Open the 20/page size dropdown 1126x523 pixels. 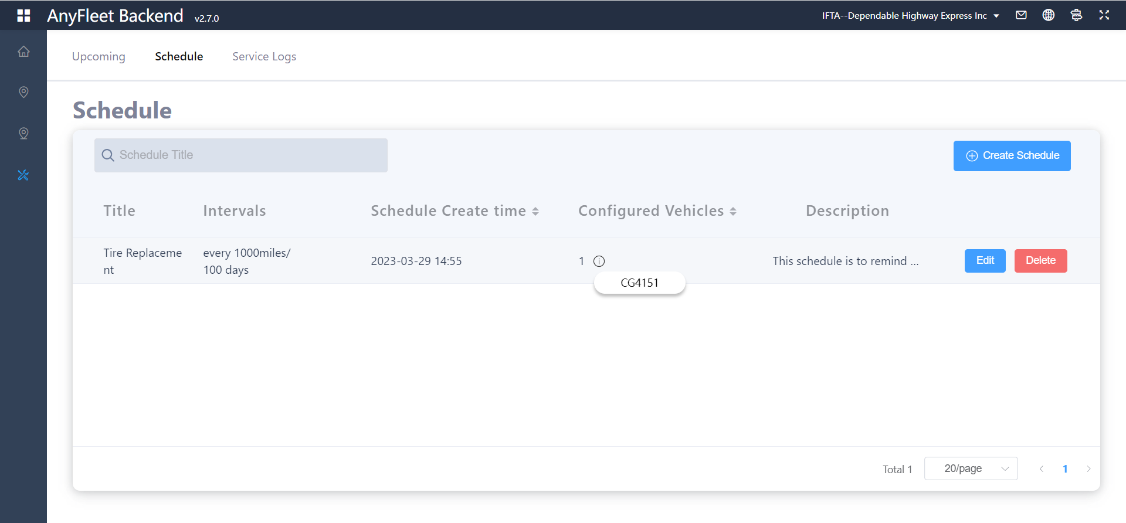click(x=971, y=468)
